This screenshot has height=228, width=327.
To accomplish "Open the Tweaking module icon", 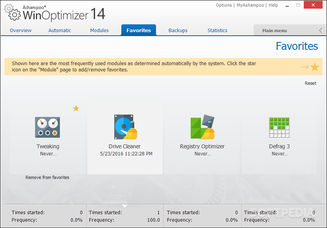I will [47, 127].
